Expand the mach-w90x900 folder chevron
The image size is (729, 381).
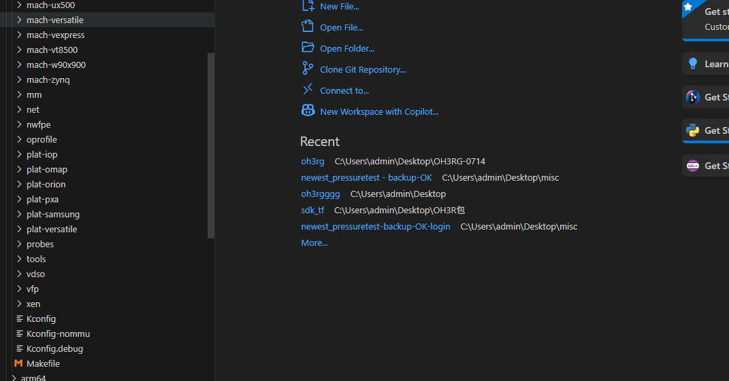pos(19,65)
